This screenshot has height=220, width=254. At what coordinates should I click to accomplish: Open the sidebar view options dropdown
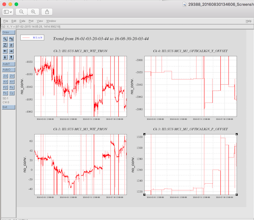pyautogui.click(x=8, y=12)
